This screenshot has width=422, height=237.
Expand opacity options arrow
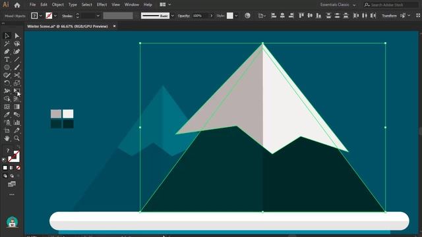click(212, 16)
